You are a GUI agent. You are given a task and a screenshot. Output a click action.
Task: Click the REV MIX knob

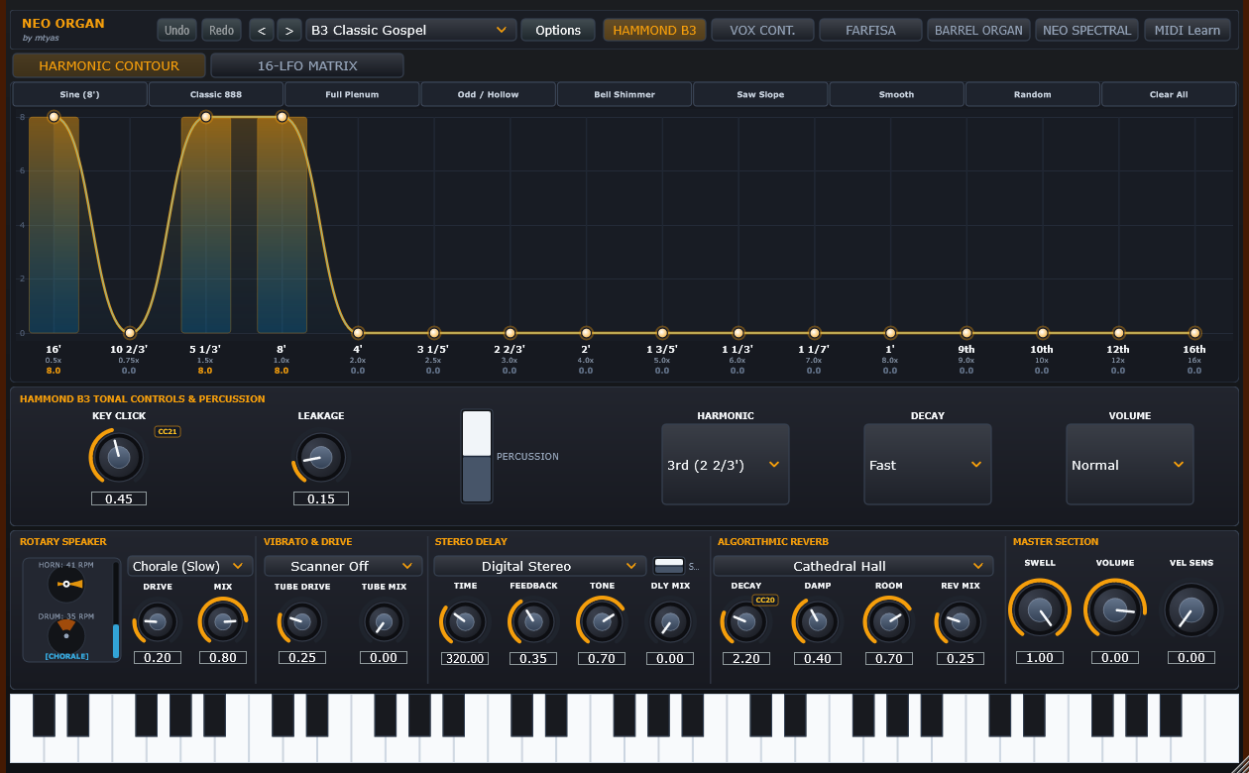pos(959,622)
